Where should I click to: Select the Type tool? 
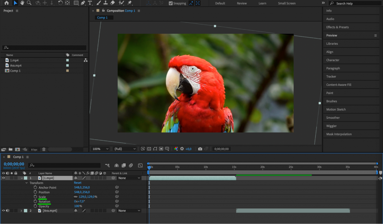click(x=90, y=3)
